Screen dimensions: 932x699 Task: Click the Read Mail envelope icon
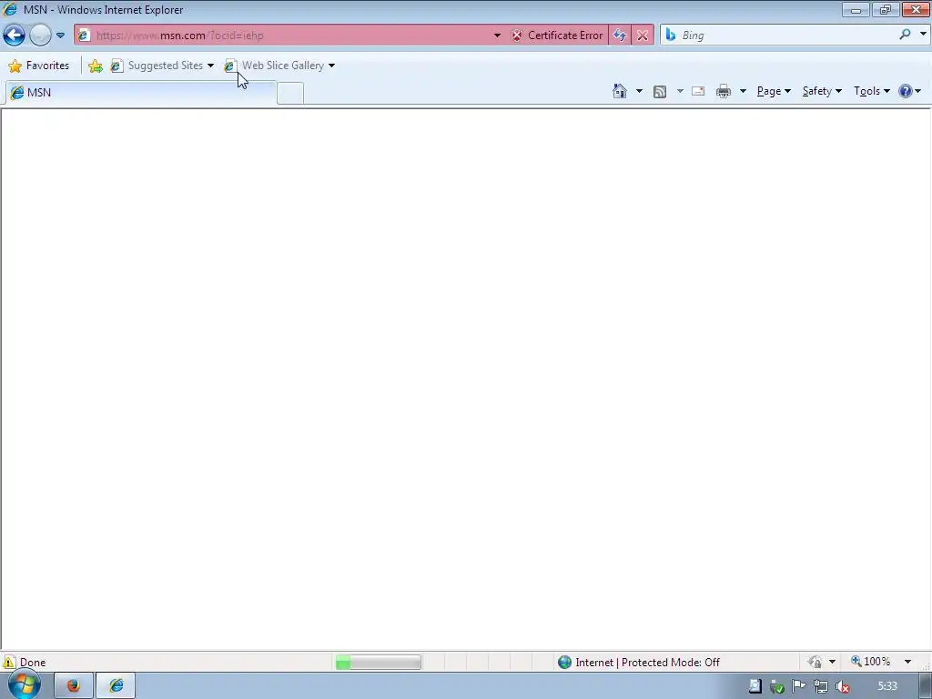698,91
